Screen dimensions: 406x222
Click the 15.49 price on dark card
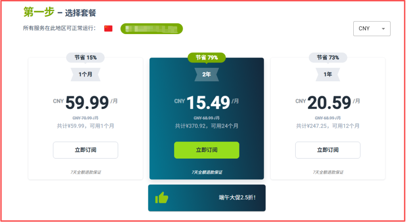click(x=208, y=102)
